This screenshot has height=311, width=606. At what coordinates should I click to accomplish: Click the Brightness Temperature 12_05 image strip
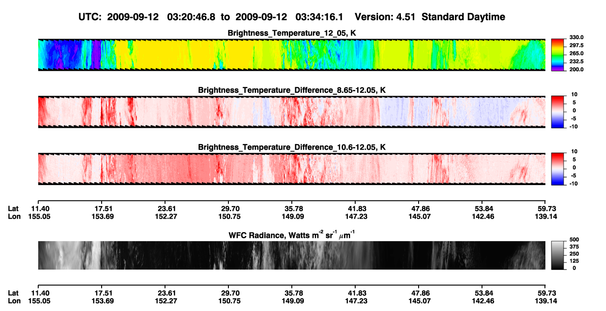291,55
